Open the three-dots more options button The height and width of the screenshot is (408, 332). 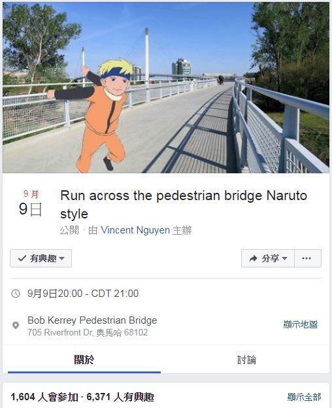(x=308, y=258)
